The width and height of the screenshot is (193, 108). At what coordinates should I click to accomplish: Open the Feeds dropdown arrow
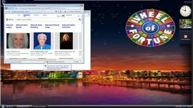click(62, 11)
